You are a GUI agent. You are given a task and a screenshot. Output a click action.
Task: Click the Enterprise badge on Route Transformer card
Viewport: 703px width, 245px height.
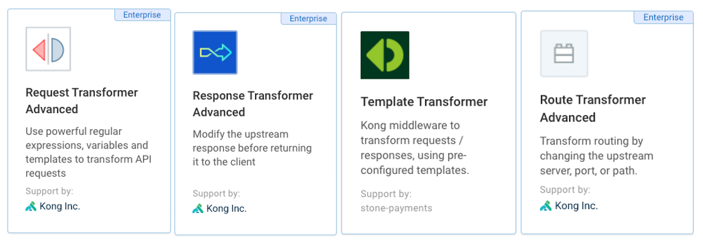(663, 17)
